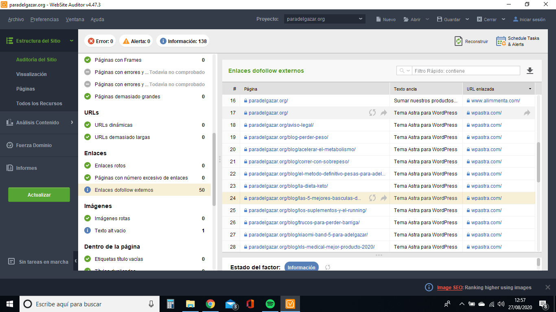Select Páginas demasiado grandes factor

click(144, 96)
